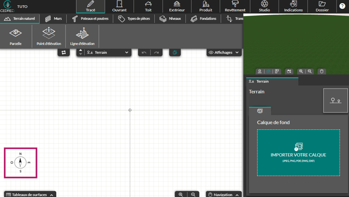
Task: Open the Terrain level dropdown
Action: pyautogui.click(x=108, y=53)
